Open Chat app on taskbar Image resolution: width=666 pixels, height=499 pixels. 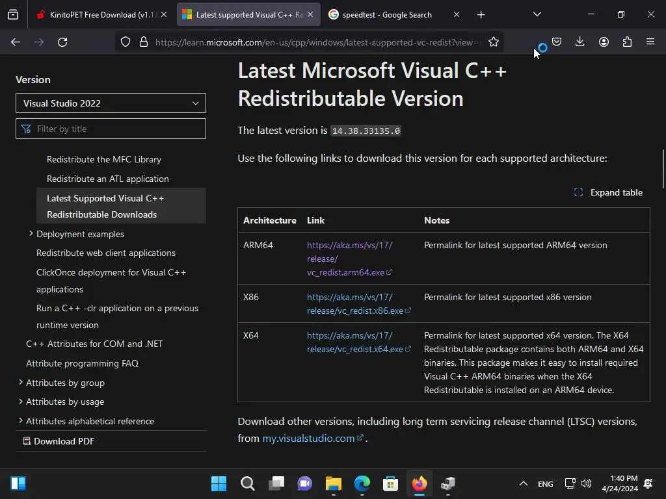tap(304, 483)
